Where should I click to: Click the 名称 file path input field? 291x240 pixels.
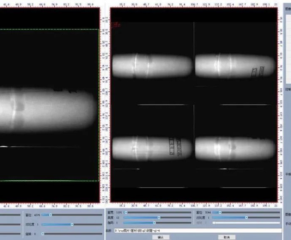[197, 230]
